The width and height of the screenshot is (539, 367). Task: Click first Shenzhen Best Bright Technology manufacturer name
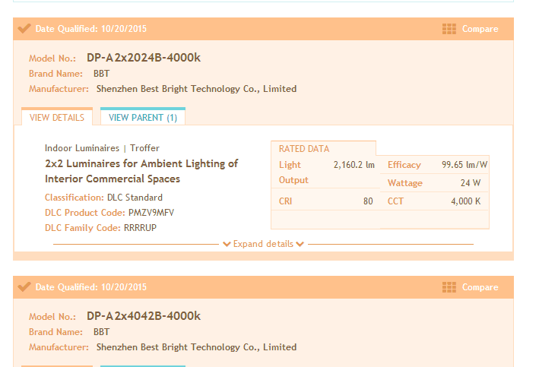coord(197,89)
